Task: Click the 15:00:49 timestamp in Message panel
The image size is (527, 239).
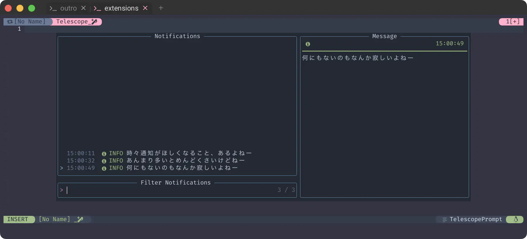Action: [449, 44]
